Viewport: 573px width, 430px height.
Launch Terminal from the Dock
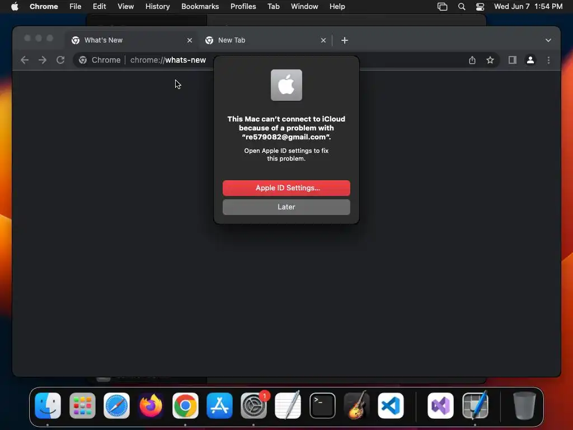(x=322, y=405)
